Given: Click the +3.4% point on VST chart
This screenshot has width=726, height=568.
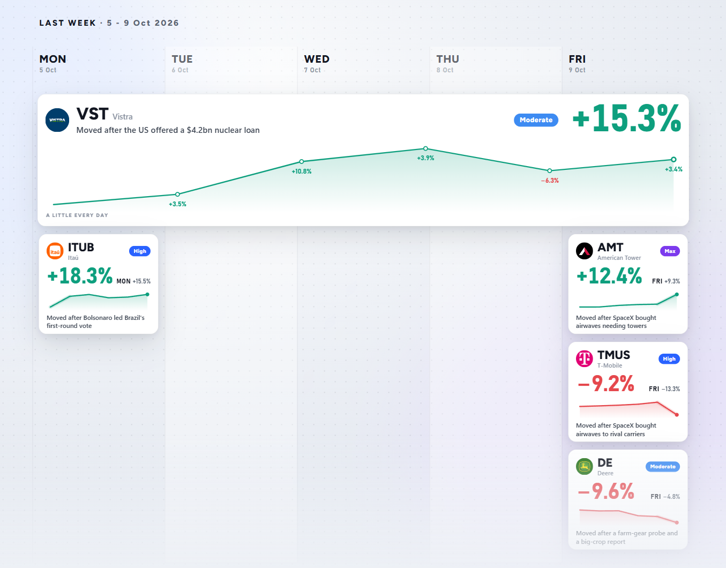Looking at the screenshot, I should [673, 160].
